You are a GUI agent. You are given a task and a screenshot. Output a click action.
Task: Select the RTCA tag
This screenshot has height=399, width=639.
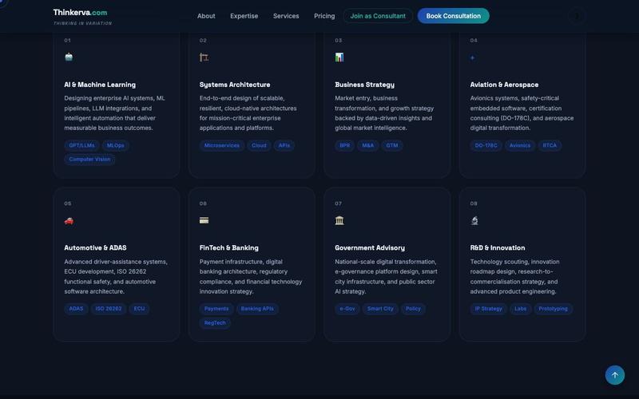coord(550,145)
